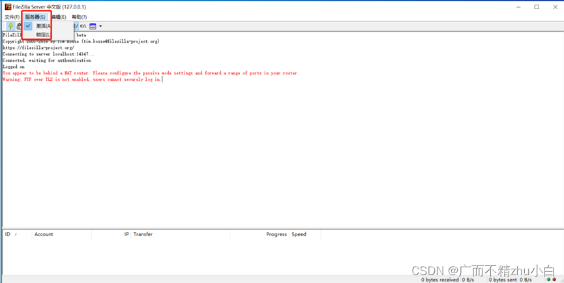Sort connections by the ID column header
This screenshot has width=564, height=283.
17,234
